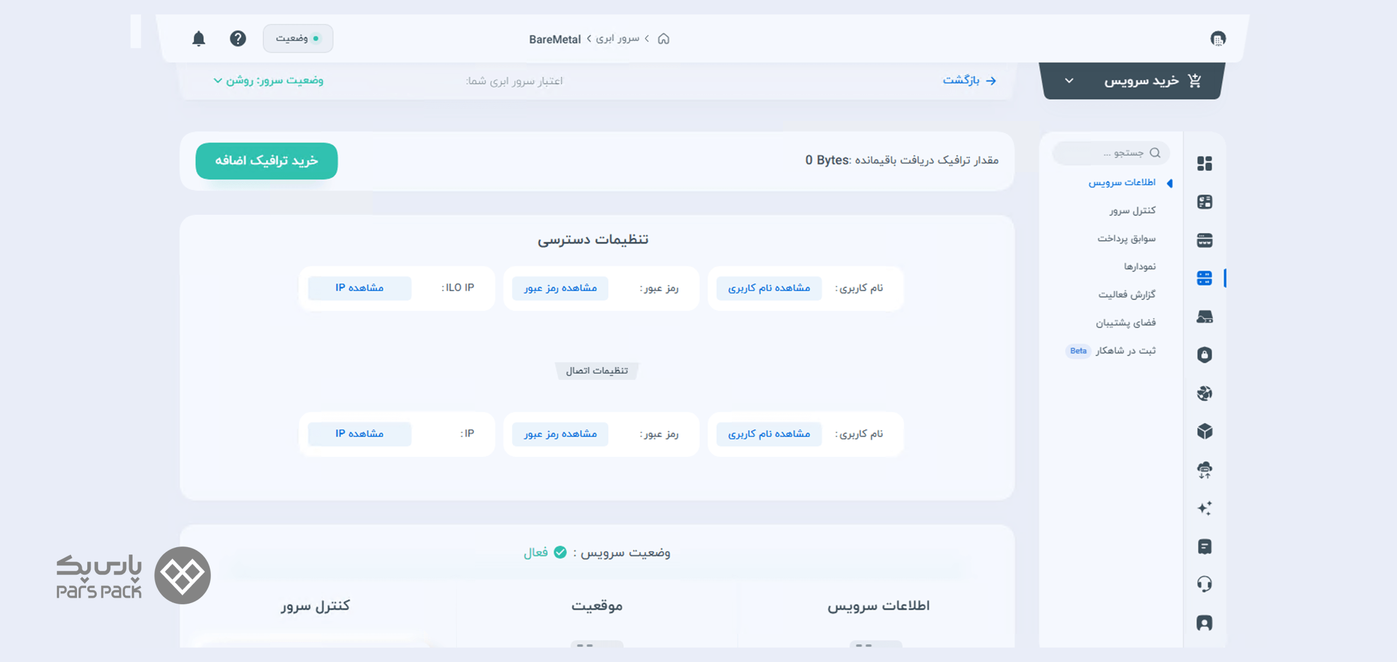Click the خرید سرویس cart icon

click(1195, 81)
